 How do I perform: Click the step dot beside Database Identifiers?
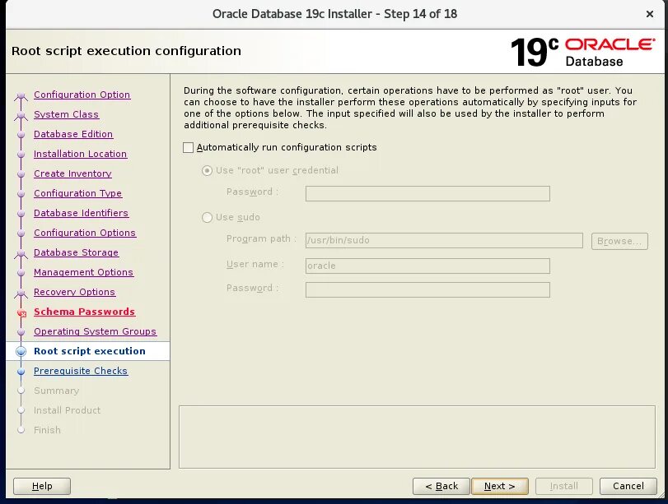coord(21,214)
